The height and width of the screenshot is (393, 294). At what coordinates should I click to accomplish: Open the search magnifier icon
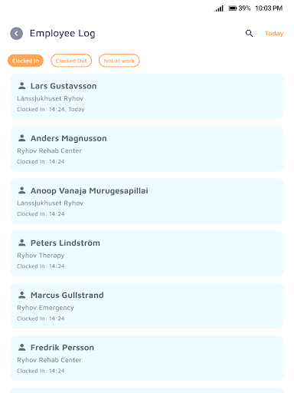[249, 33]
